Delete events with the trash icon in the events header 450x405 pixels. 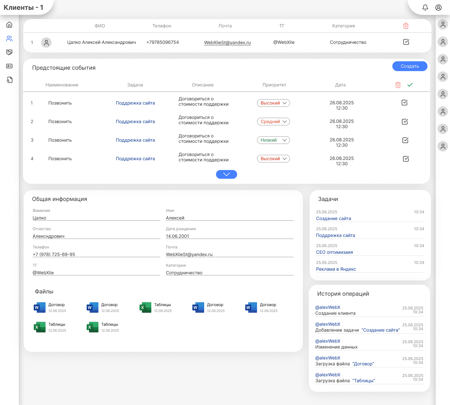398,85
